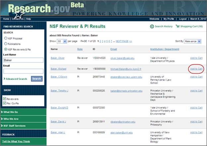Click the Last Name input field
The image size is (207, 146).
(23, 60)
